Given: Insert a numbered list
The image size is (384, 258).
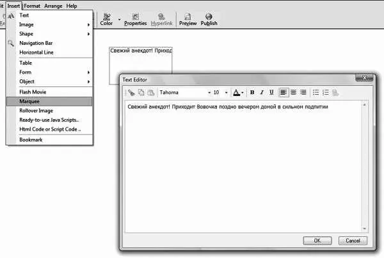Looking at the screenshot, I should 326,93.
